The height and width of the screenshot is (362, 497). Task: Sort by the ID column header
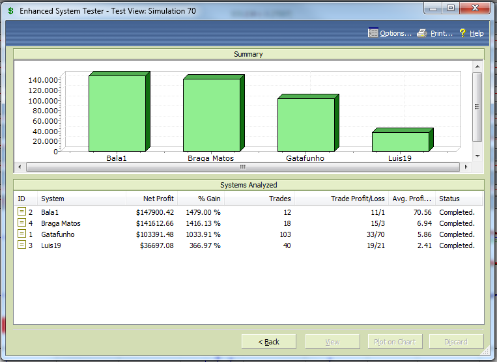[25, 199]
